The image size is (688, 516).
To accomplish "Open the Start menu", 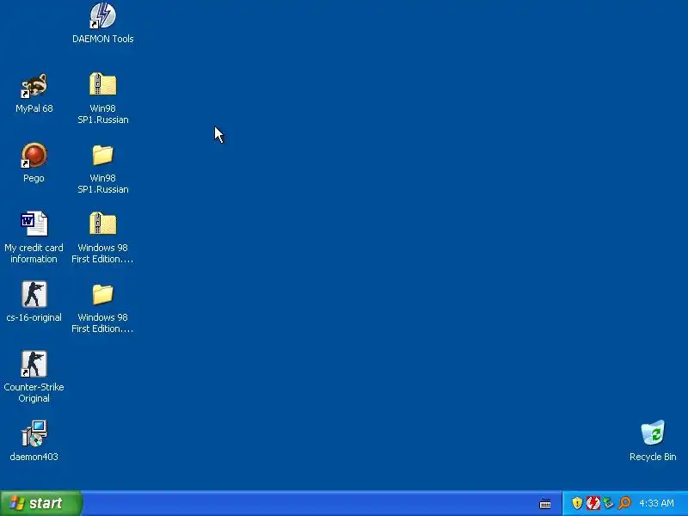I will [41, 503].
